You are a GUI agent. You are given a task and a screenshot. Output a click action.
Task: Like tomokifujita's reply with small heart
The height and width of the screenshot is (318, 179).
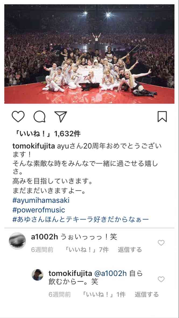click(x=161, y=279)
